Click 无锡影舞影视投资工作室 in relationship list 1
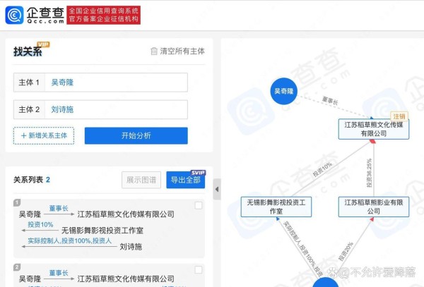Viewport: 424px width, 287px height. tap(102, 231)
